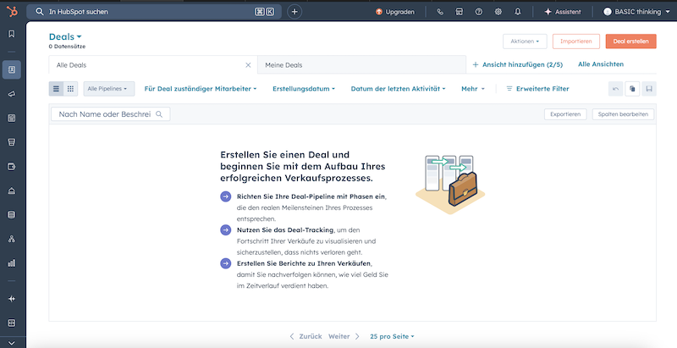Open the Reporting bar chart sidebar icon

(x=12, y=263)
